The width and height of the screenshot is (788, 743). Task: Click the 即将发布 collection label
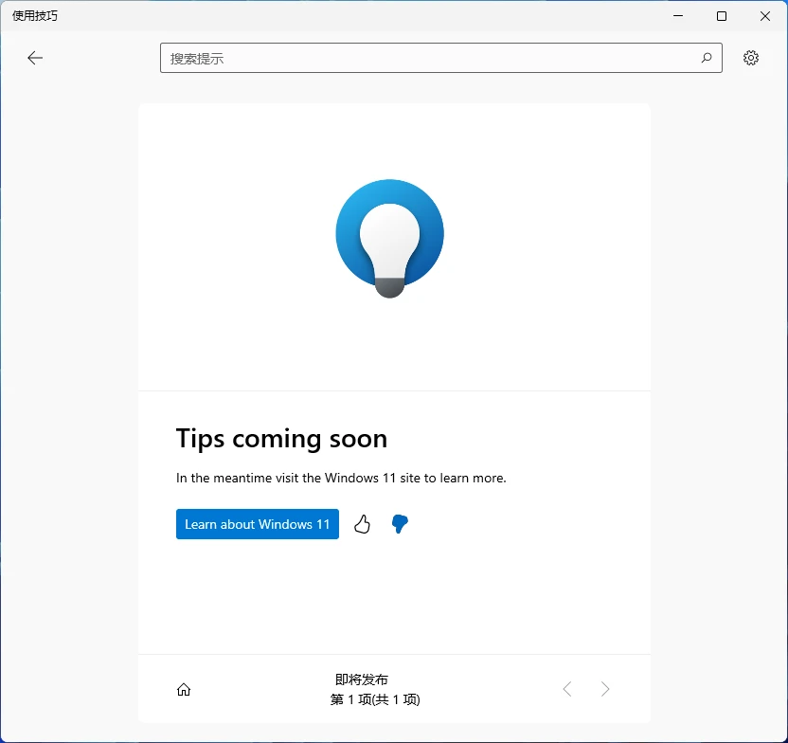[362, 680]
